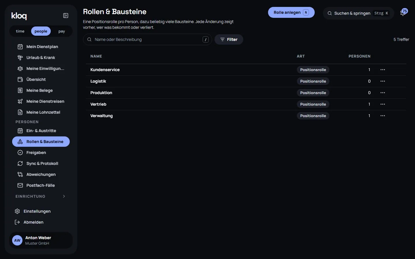The image size is (415, 259).
Task: Open the Vertrieb role name
Action: click(x=98, y=104)
